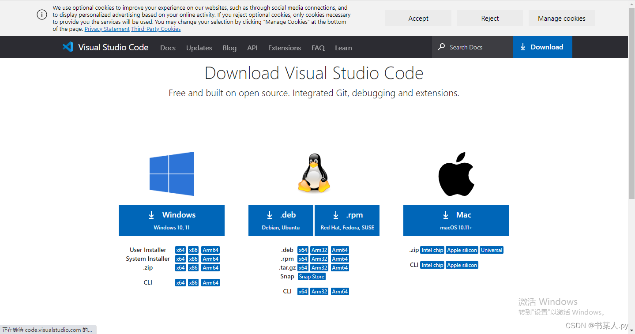Click the top-right Download button
This screenshot has height=334, width=635.
[x=542, y=47]
